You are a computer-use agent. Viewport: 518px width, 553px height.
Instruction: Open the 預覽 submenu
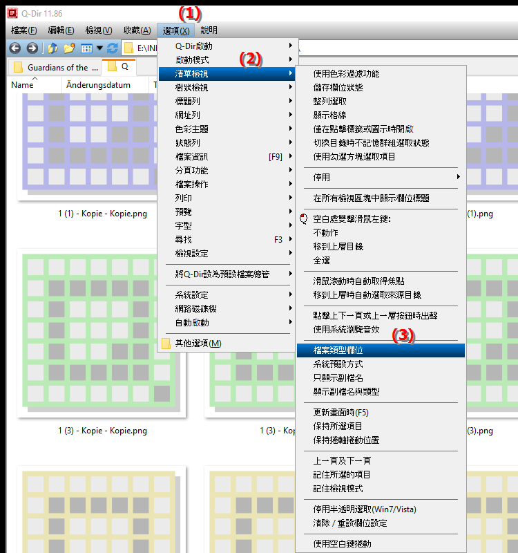coord(227,212)
